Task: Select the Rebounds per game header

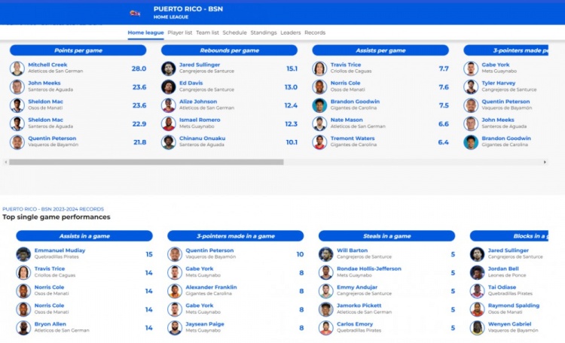Action: [x=229, y=50]
